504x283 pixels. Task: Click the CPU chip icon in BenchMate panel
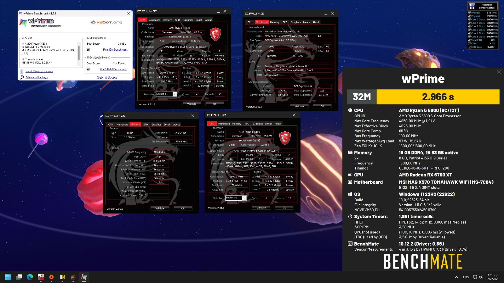350,110
